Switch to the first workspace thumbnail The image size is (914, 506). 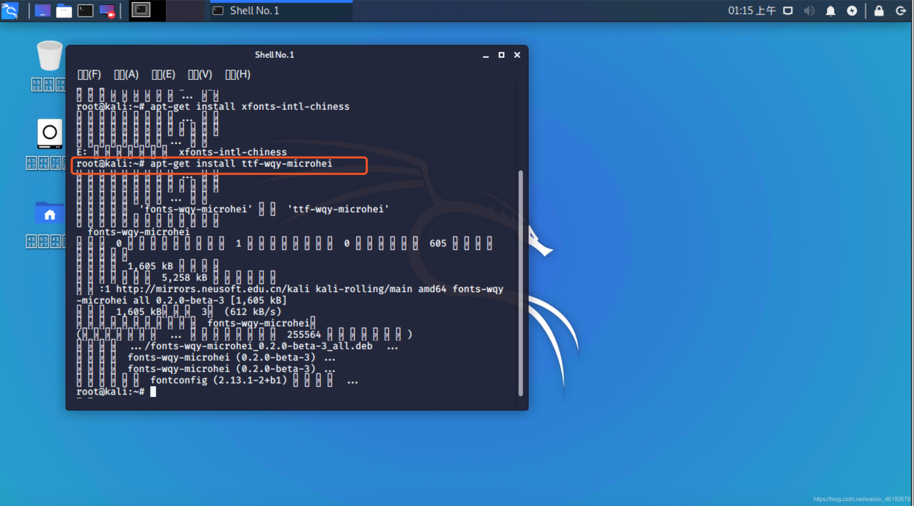pos(147,10)
